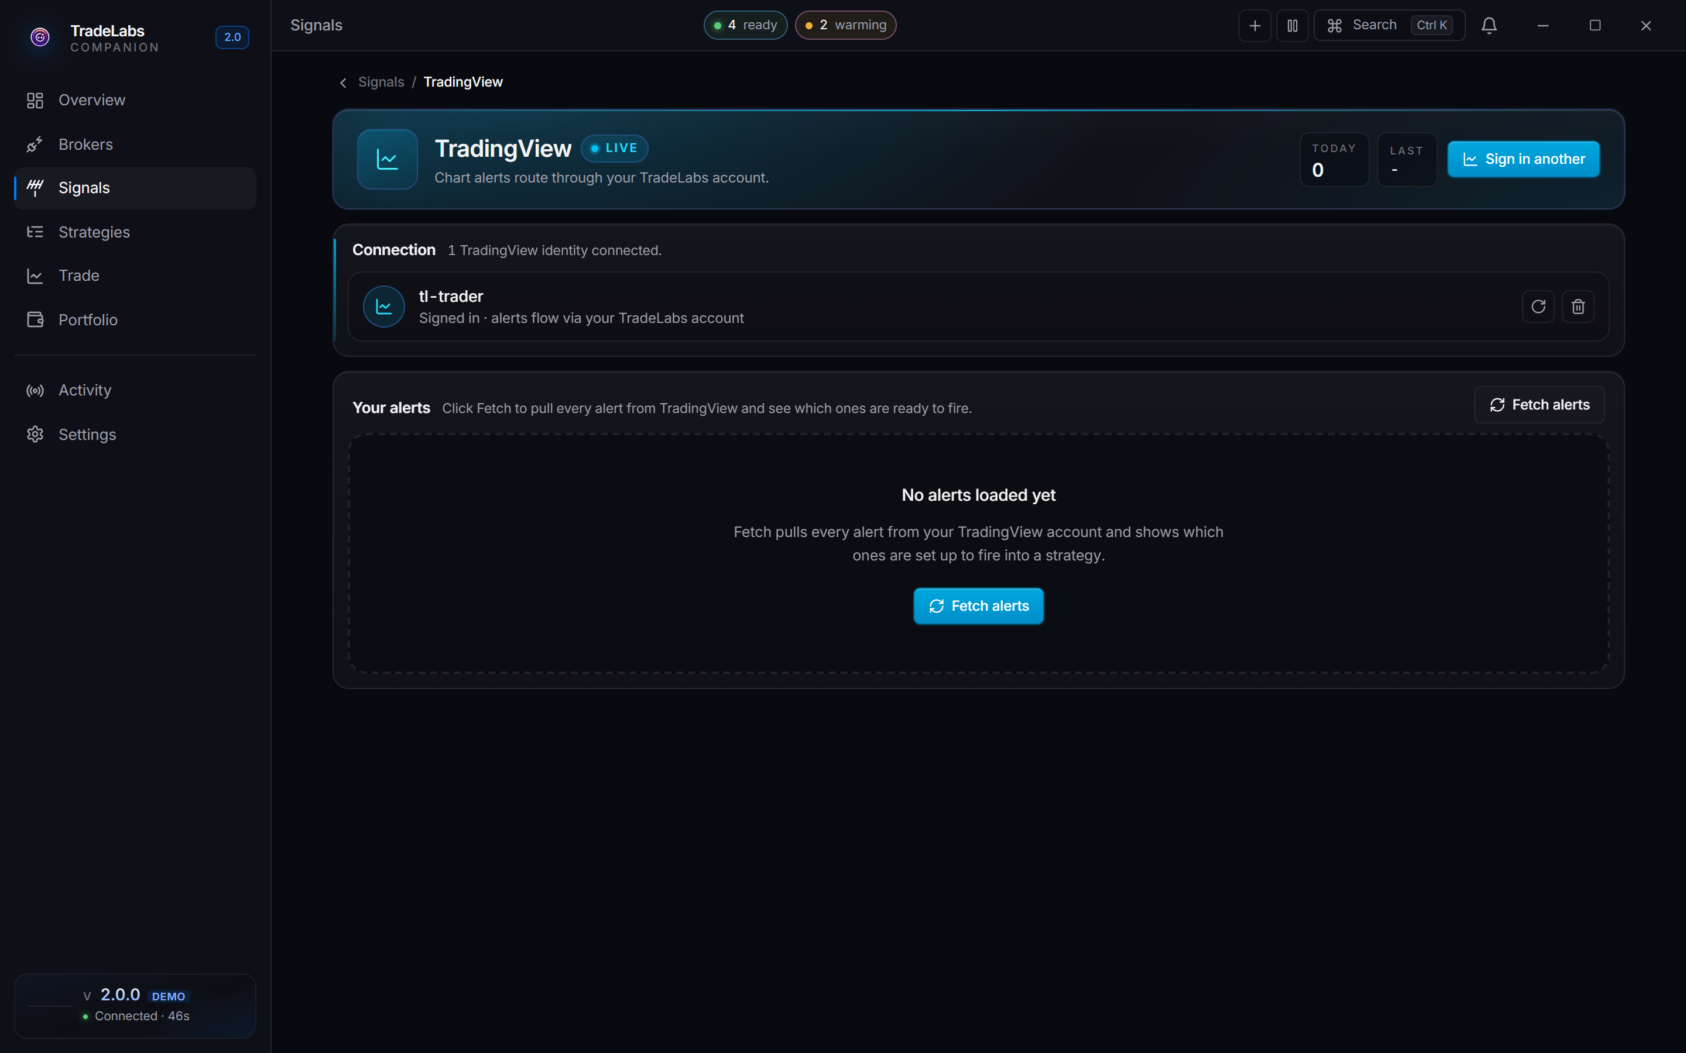
Task: Click the tl-trader identity name
Action: click(x=451, y=296)
